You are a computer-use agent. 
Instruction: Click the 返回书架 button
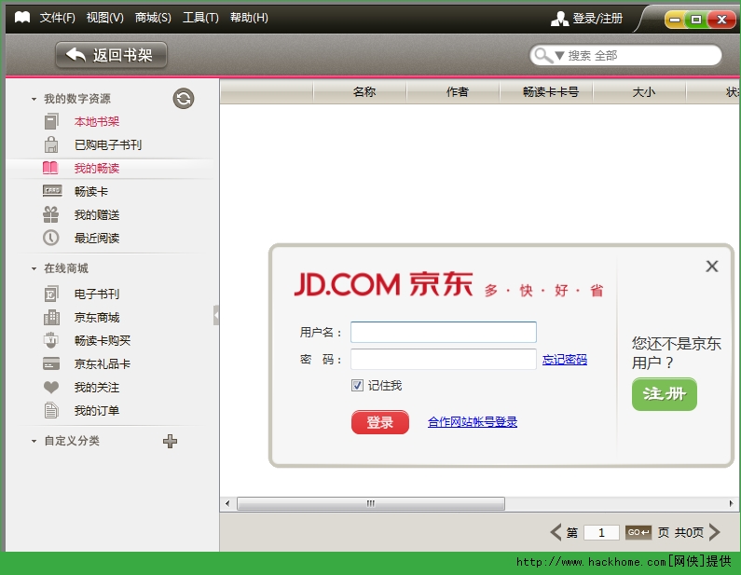111,55
